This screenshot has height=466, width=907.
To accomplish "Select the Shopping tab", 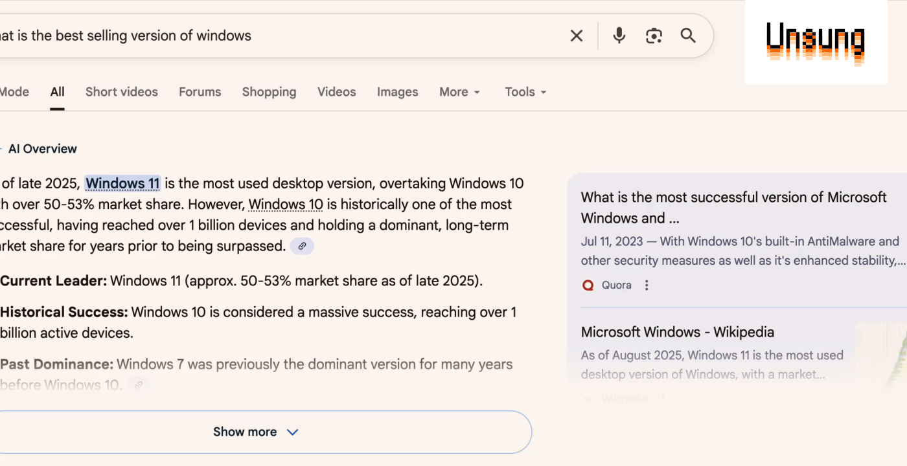I will (x=269, y=92).
